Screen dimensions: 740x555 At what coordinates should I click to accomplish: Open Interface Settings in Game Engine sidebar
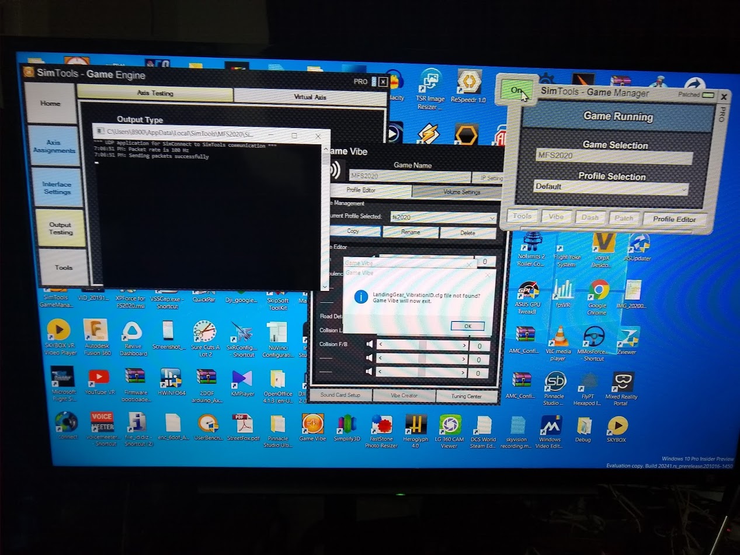point(57,188)
